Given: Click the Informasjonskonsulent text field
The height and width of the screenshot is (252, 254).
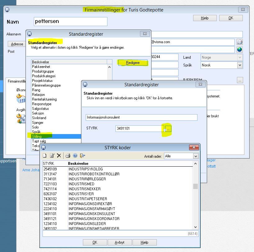Looking at the screenshot, I should [141, 117].
